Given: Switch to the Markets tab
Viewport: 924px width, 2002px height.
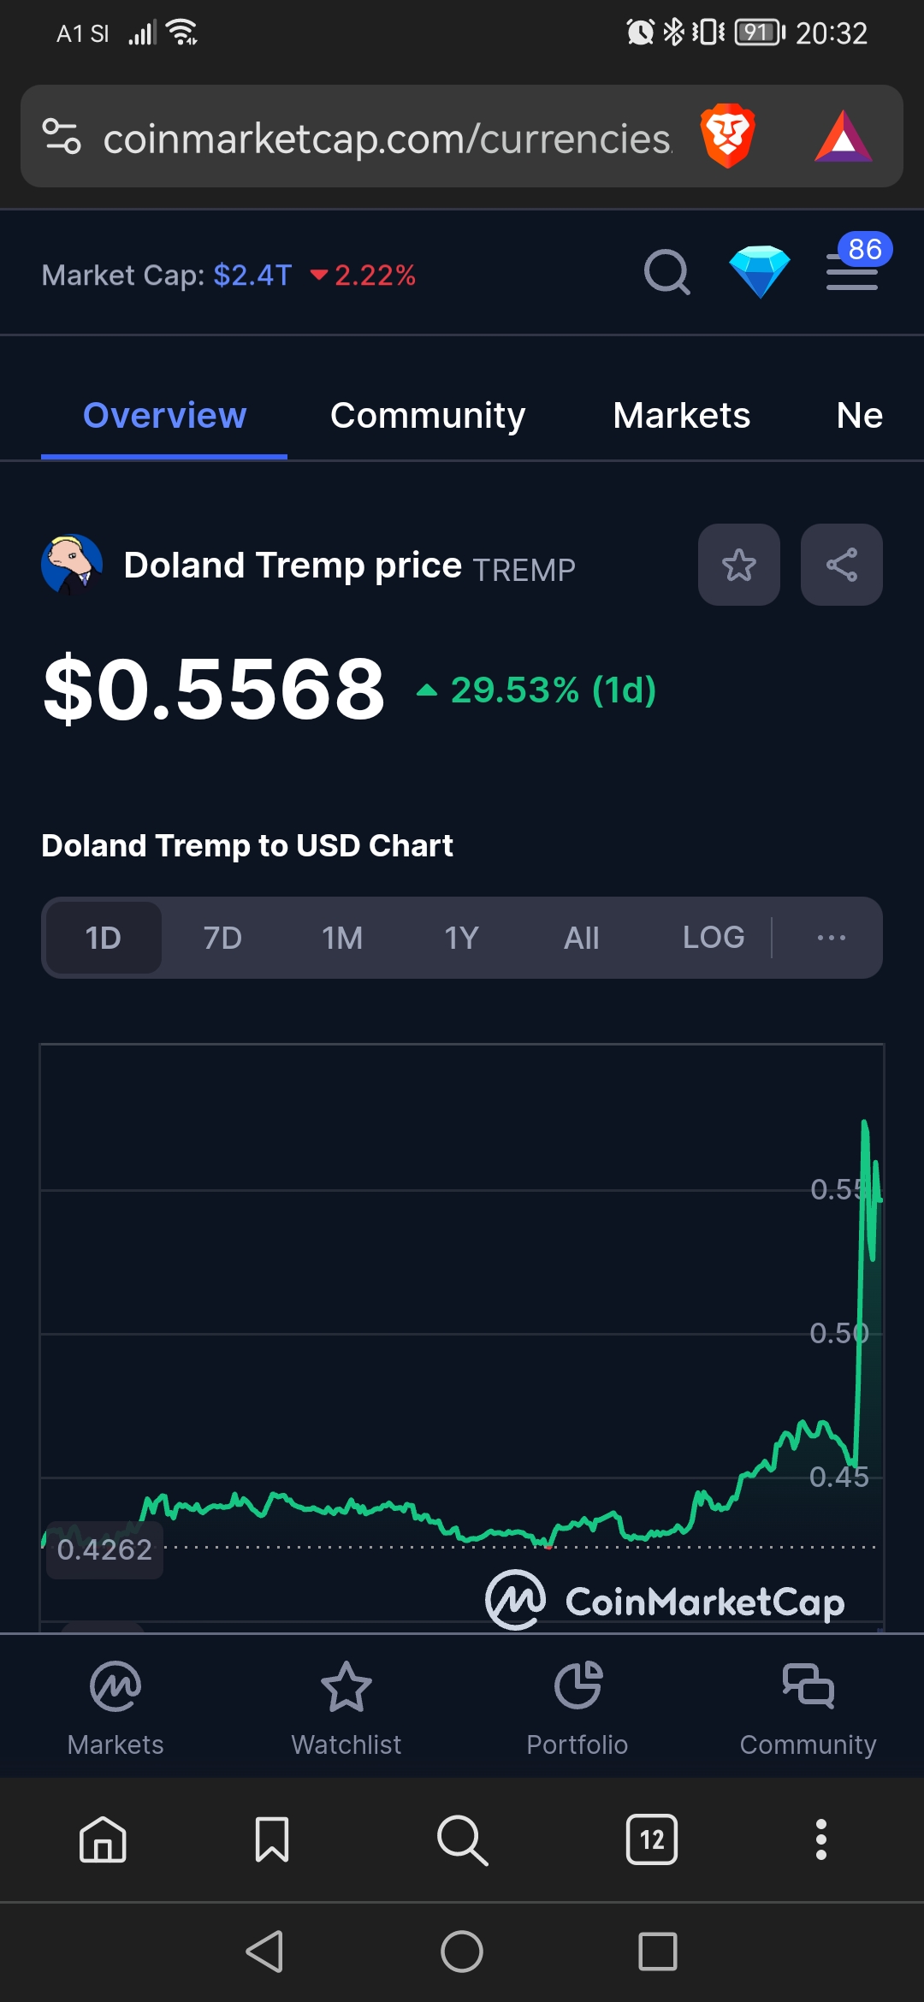Looking at the screenshot, I should click(x=682, y=416).
